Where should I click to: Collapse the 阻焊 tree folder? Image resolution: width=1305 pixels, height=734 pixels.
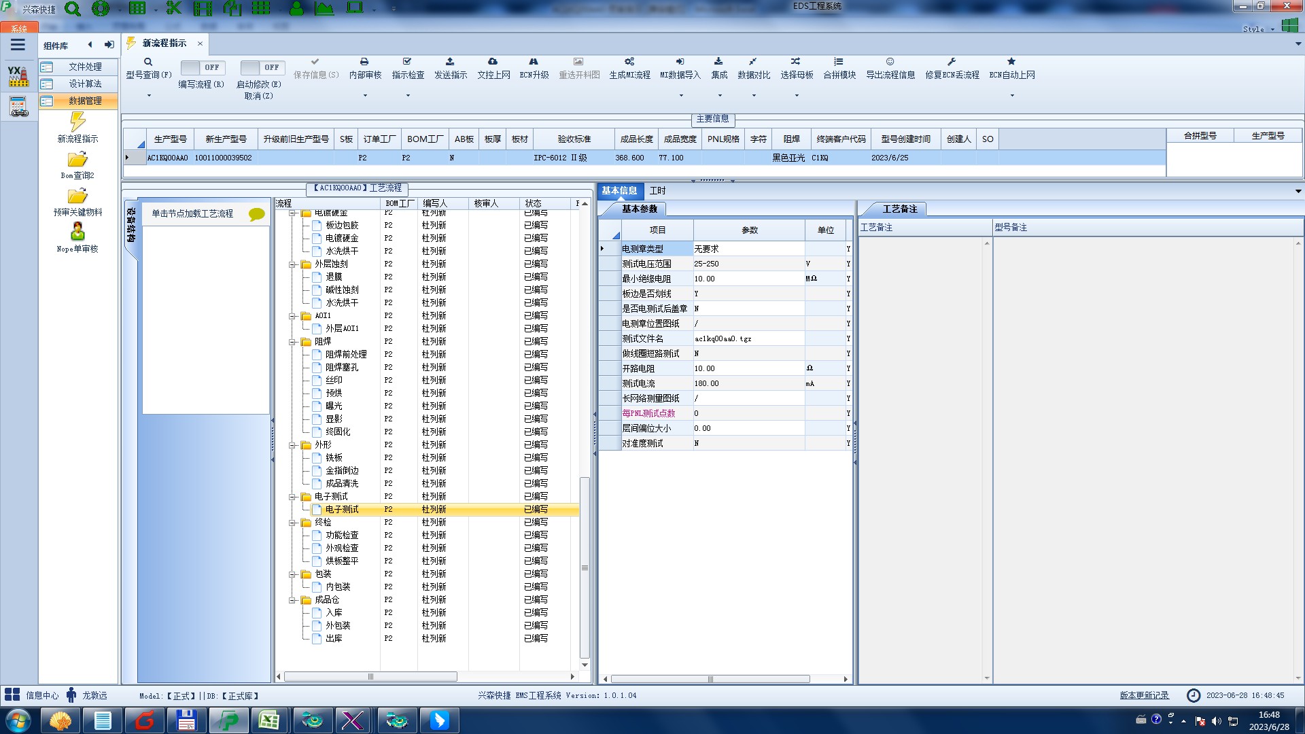[x=292, y=342]
